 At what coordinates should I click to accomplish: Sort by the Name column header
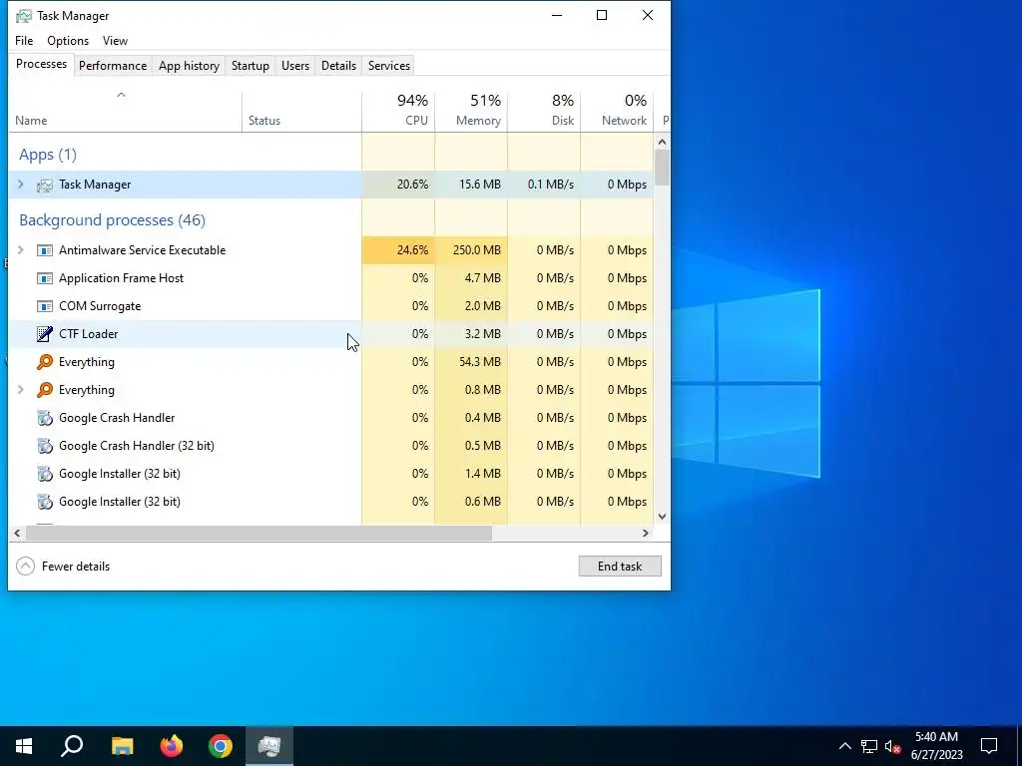[x=125, y=112]
